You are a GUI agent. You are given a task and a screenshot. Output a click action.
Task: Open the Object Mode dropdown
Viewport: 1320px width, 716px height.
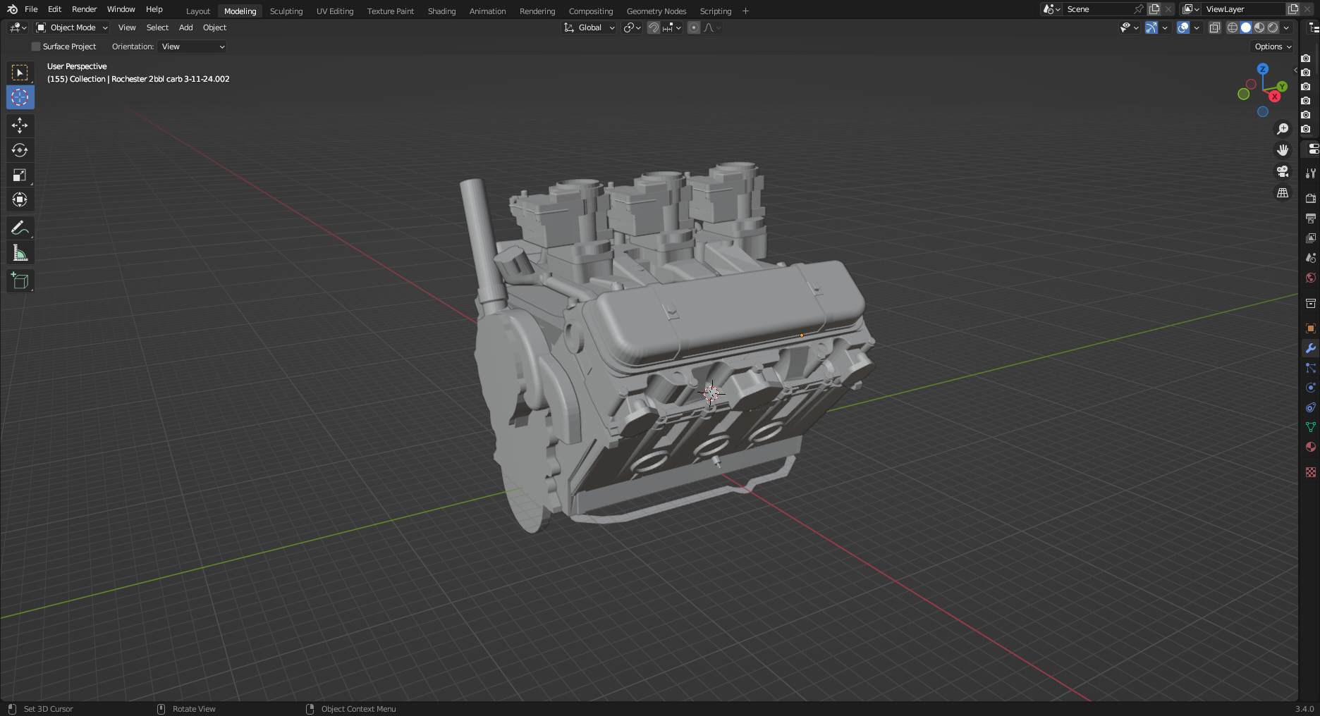pyautogui.click(x=72, y=27)
